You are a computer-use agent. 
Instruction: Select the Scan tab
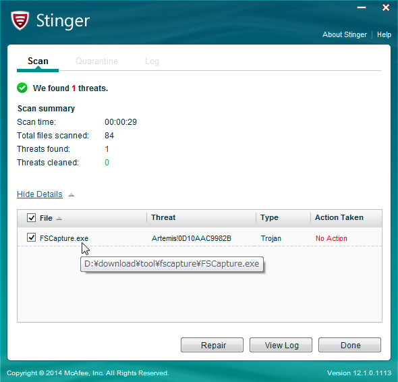point(38,61)
